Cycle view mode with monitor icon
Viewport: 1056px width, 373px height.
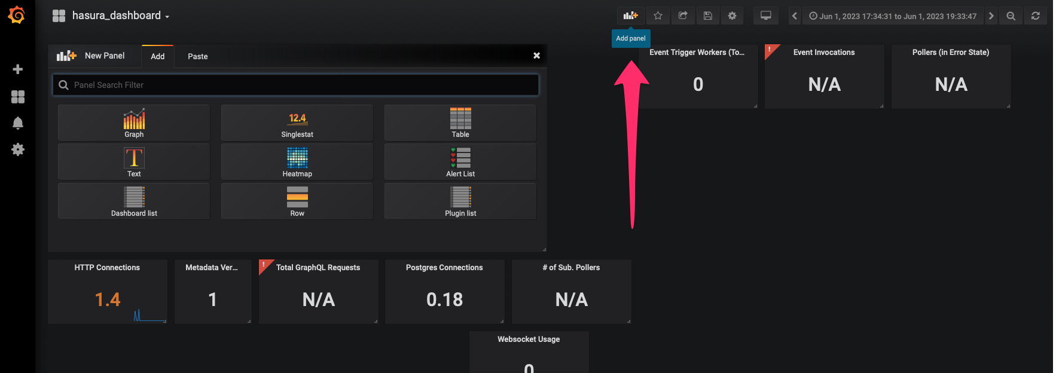tap(765, 16)
